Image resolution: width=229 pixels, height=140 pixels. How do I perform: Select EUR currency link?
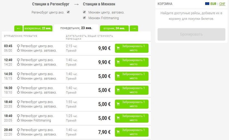214,4
